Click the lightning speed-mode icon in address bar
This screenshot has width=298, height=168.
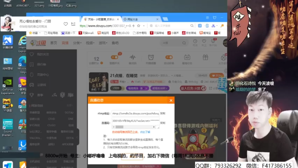[x=134, y=26]
